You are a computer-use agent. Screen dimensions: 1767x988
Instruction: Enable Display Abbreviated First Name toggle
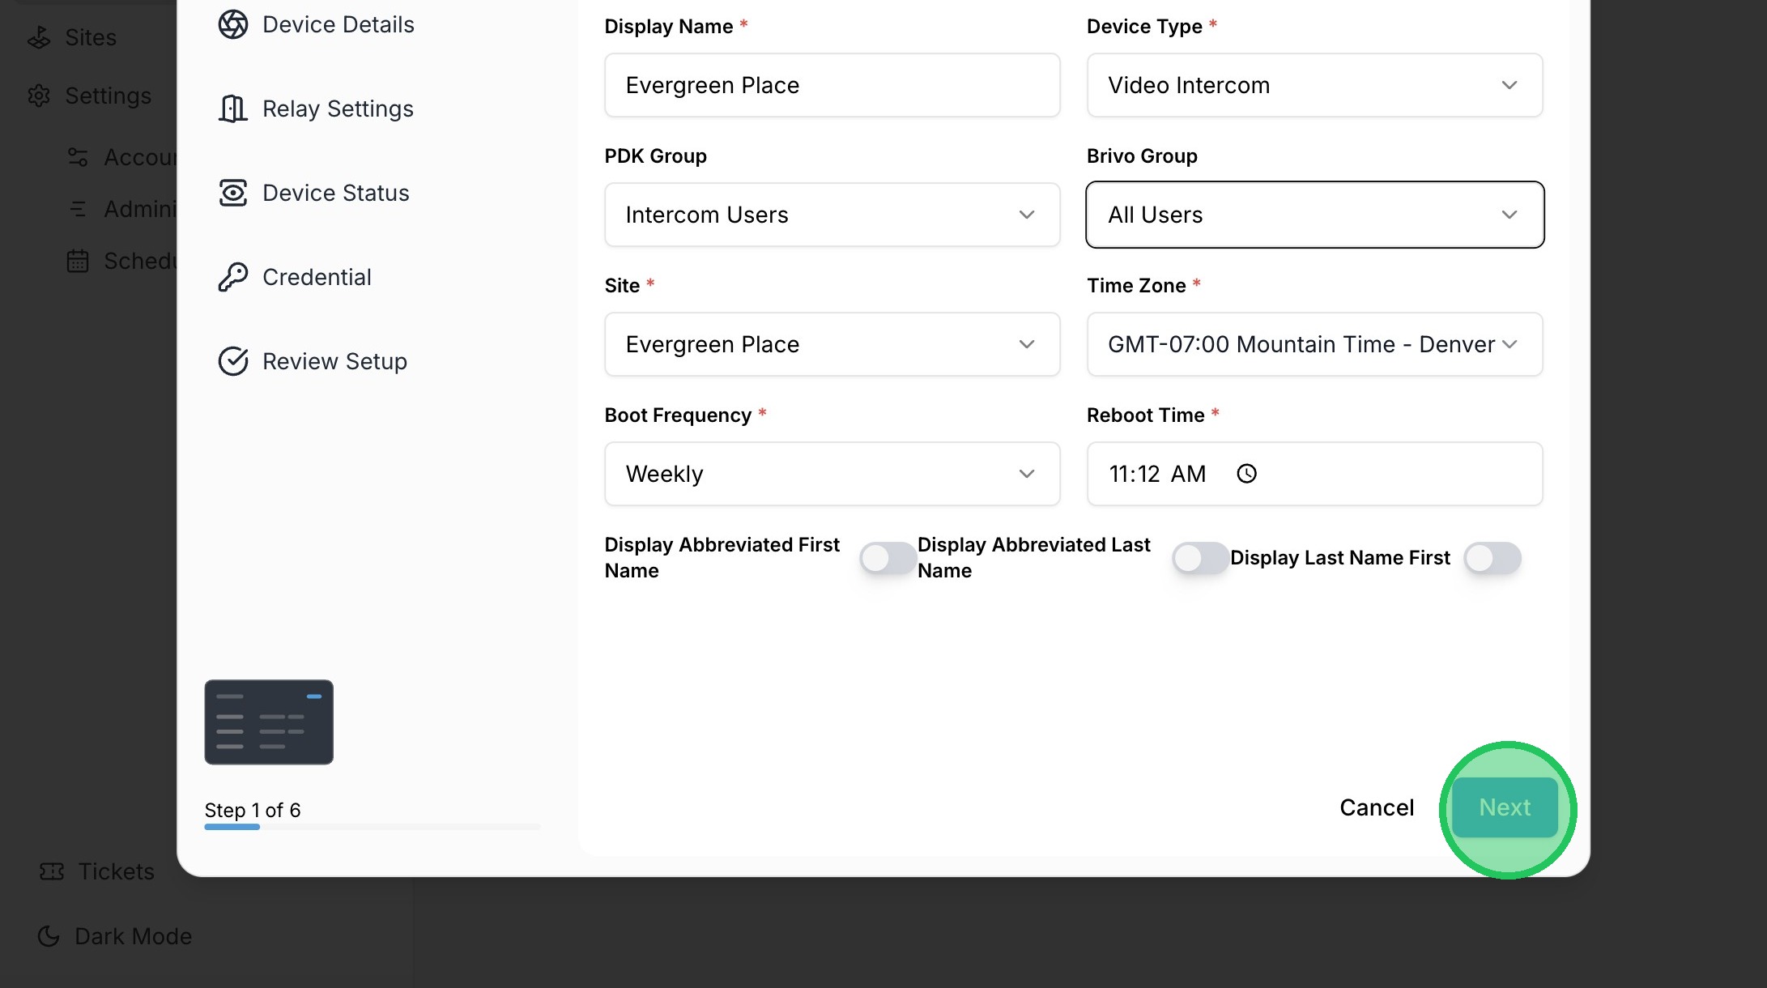click(888, 558)
